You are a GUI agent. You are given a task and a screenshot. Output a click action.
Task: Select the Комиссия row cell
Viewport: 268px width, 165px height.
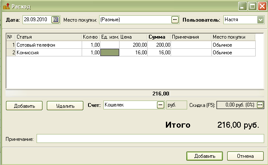[48, 53]
